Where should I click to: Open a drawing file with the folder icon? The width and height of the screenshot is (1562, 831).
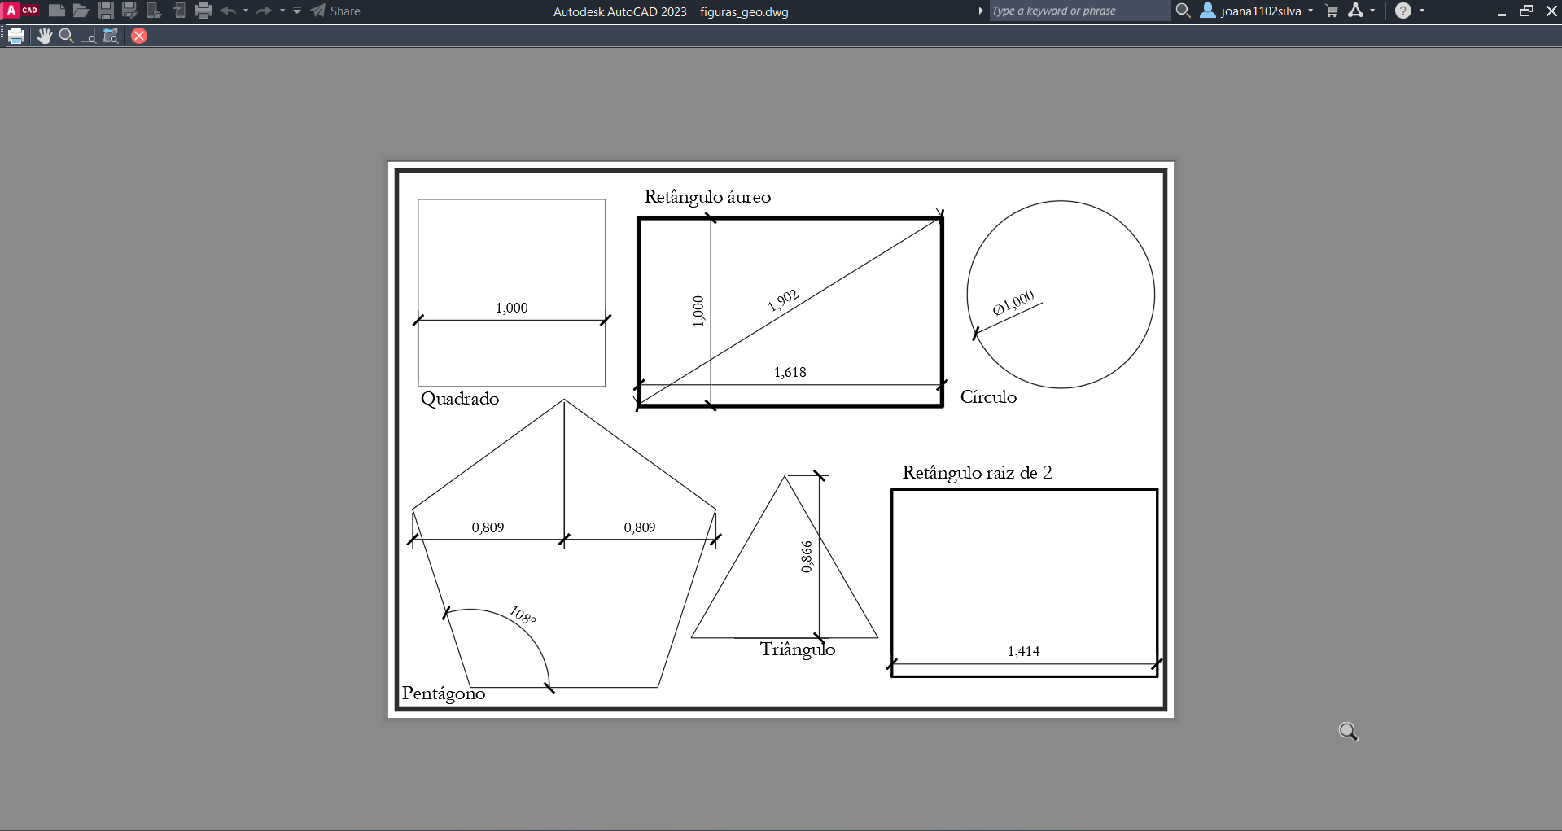[x=81, y=11]
